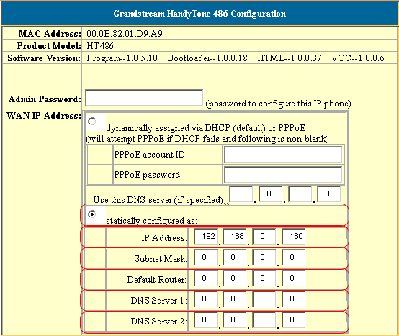The height and width of the screenshot is (336, 399).
Task: Click the third Default Router octet field
Action: [x=264, y=278]
